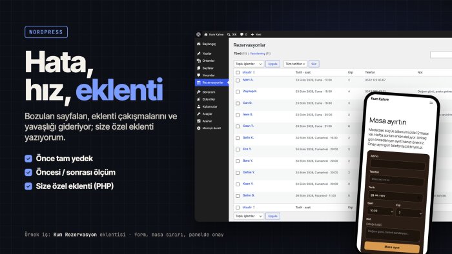Open Tarih date field on phone form
The image size is (452, 254).
pos(395,196)
